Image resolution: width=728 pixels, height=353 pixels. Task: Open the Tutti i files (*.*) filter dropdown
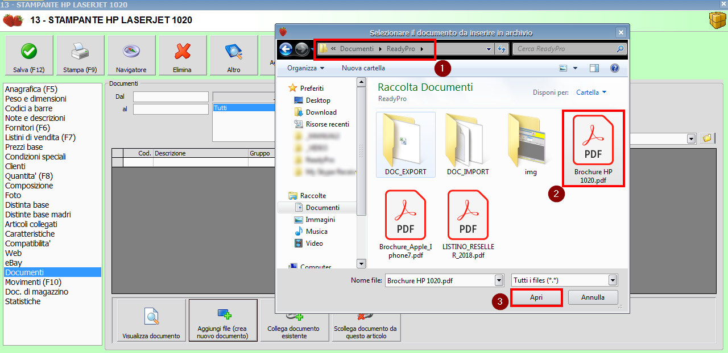pos(613,280)
